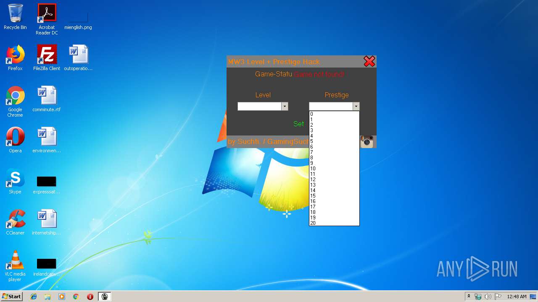
Task: Select prestige value 1 in list
Action: click(334, 120)
